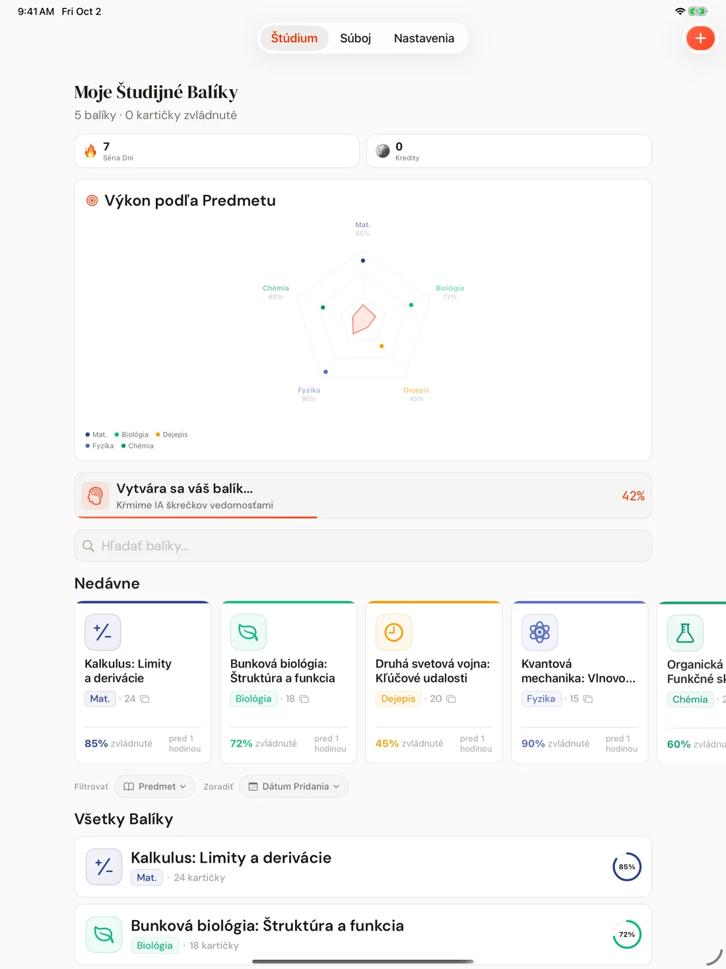Open the Nastavenia tab
726x969 pixels.
(424, 38)
